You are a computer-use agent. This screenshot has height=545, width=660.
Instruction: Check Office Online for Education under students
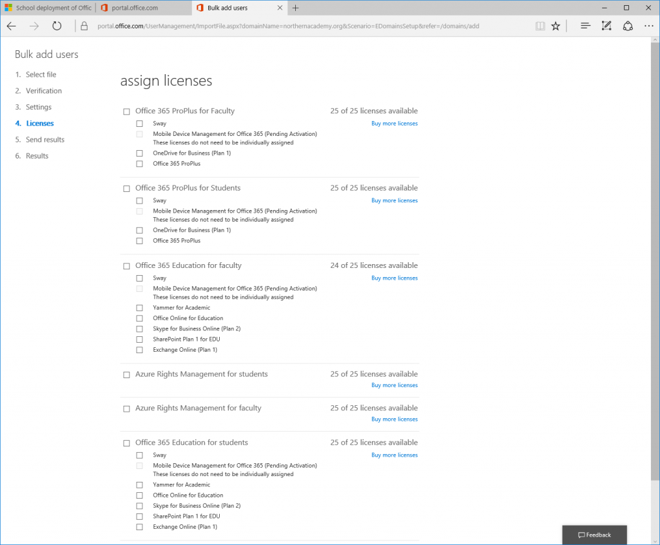pyautogui.click(x=139, y=495)
